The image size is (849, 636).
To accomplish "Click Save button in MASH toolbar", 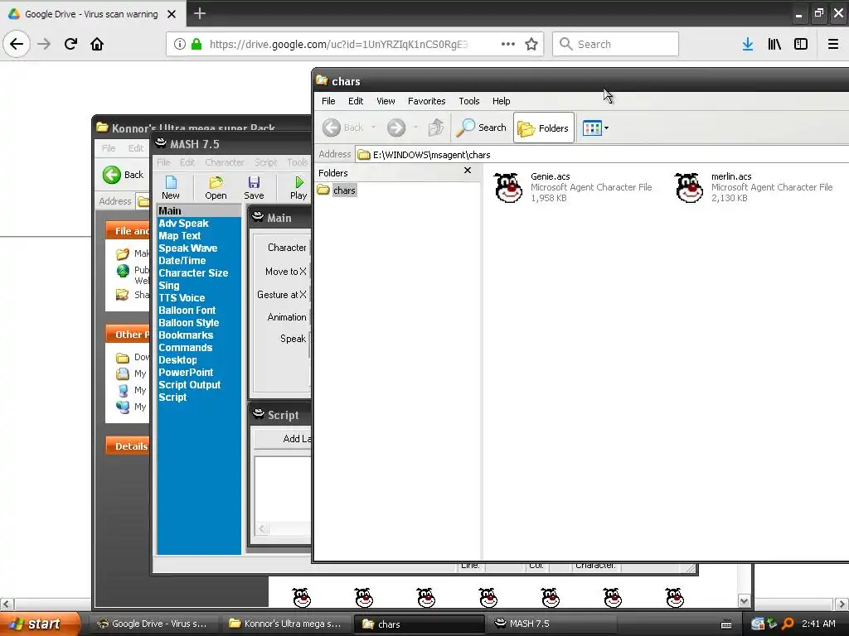I will click(254, 188).
